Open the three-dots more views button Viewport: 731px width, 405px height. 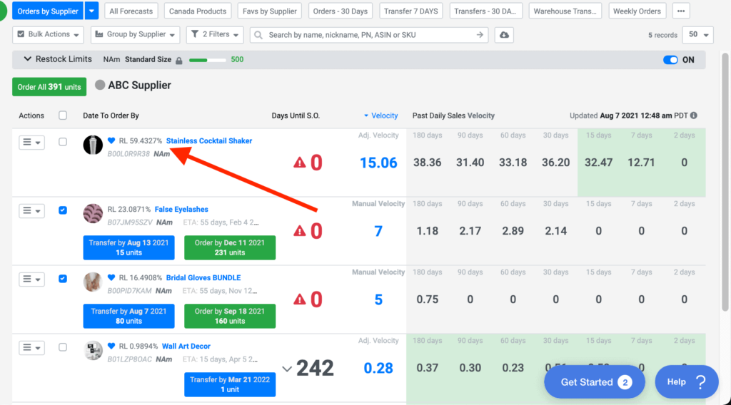coord(682,11)
